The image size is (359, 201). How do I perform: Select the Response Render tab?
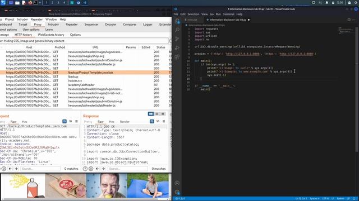pyautogui.click(x=125, y=122)
